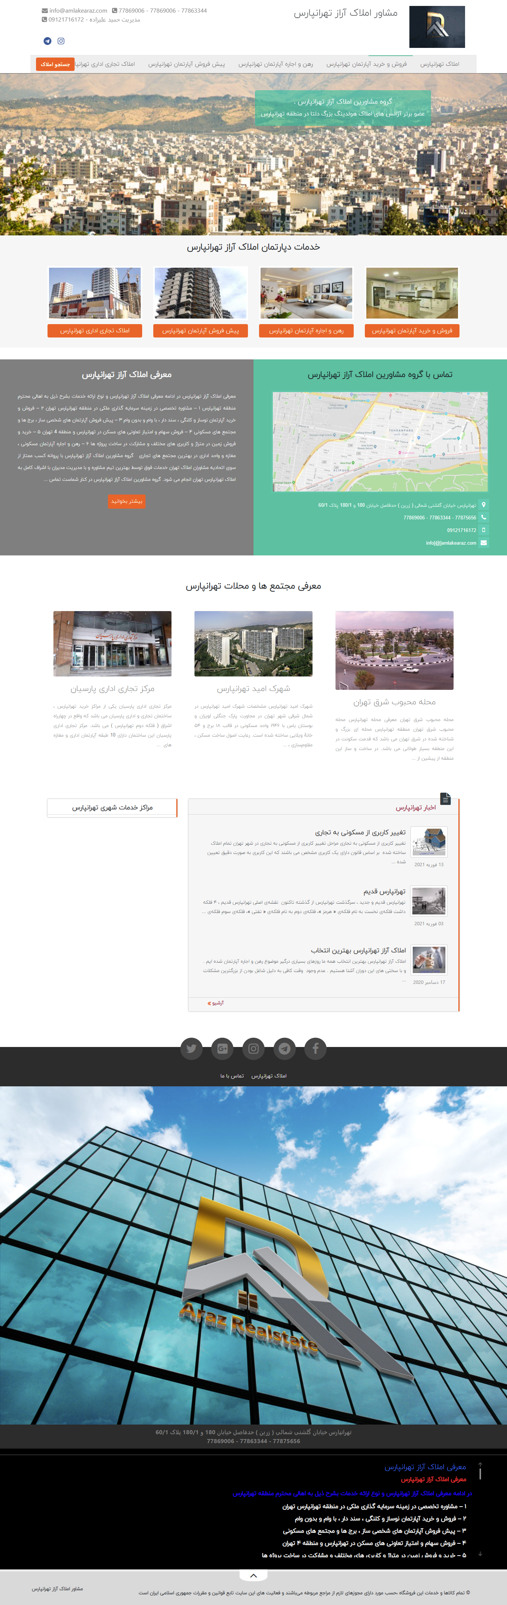Click footer link املاک تهرانپارس
The image size is (507, 1605).
[269, 1076]
